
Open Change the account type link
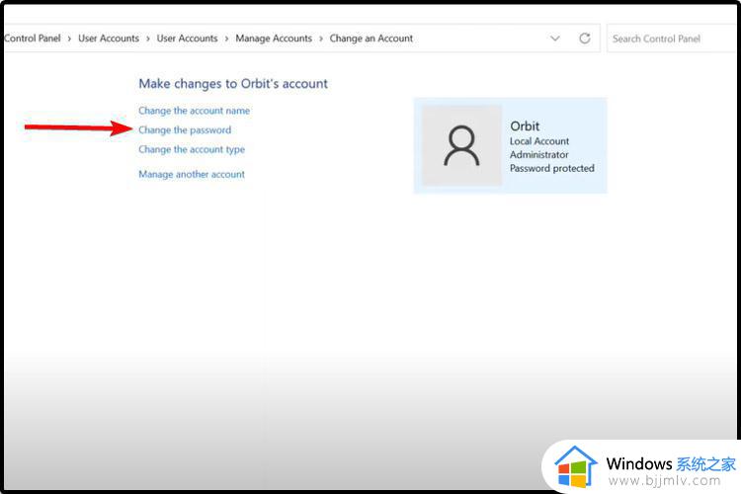tap(192, 149)
